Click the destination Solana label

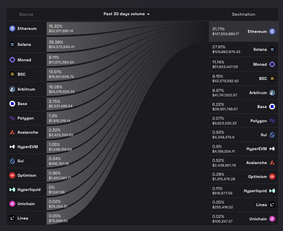[260, 49]
